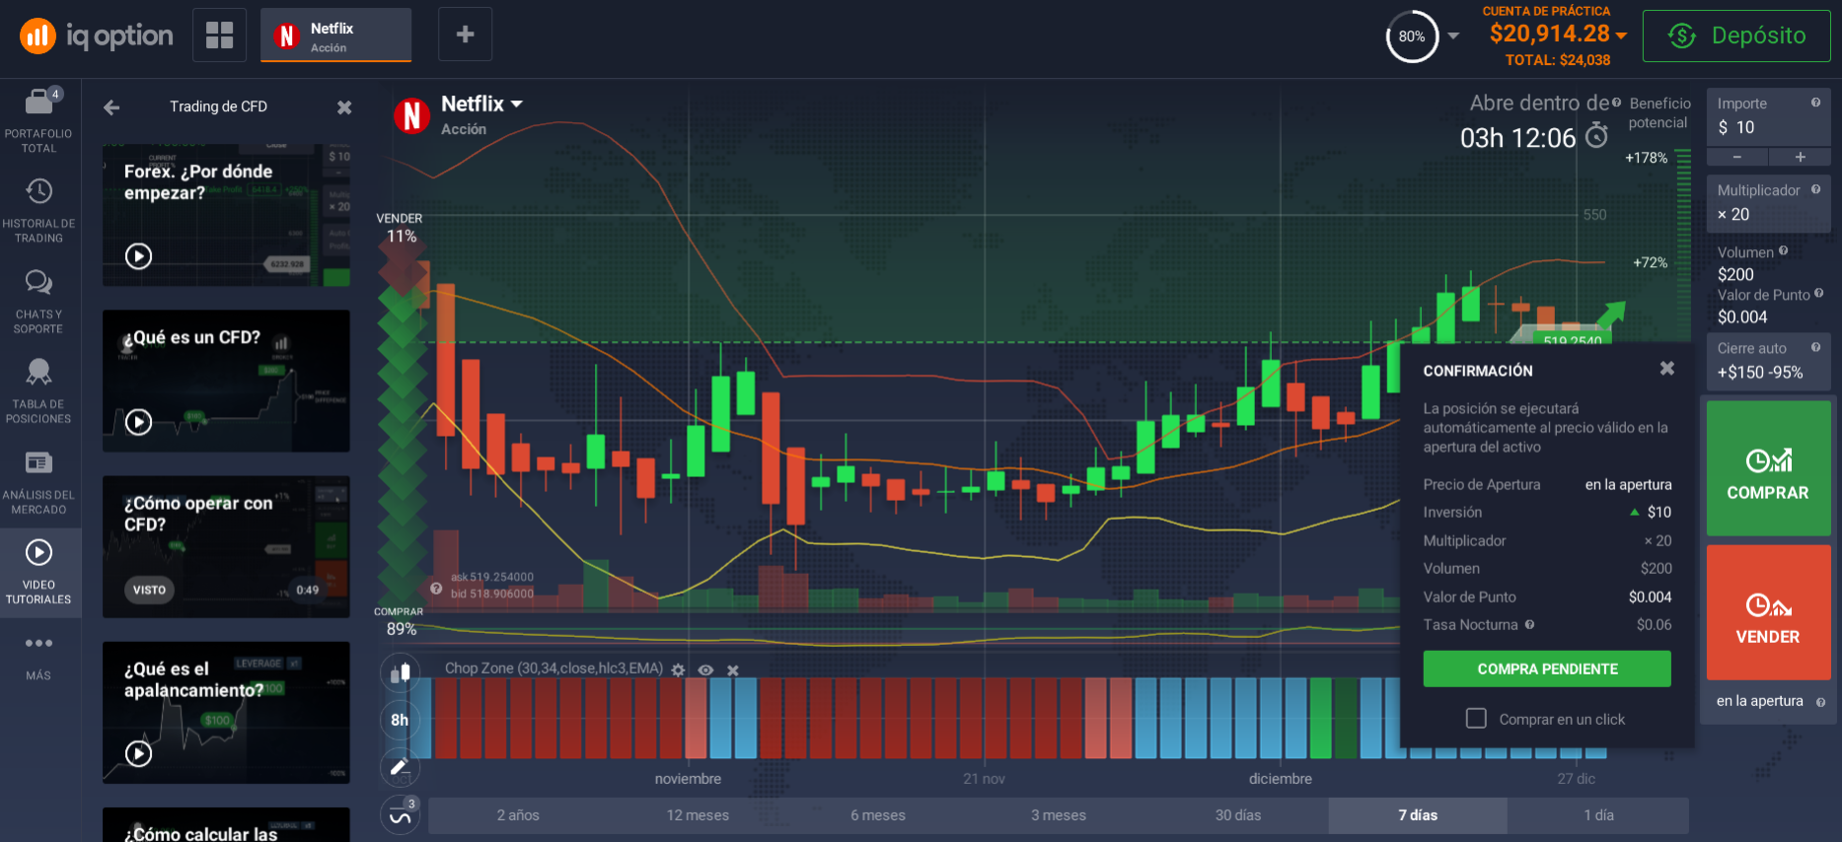Viewport: 1842px width, 842px height.
Task: Select 3 meses time range
Action: click(1058, 815)
